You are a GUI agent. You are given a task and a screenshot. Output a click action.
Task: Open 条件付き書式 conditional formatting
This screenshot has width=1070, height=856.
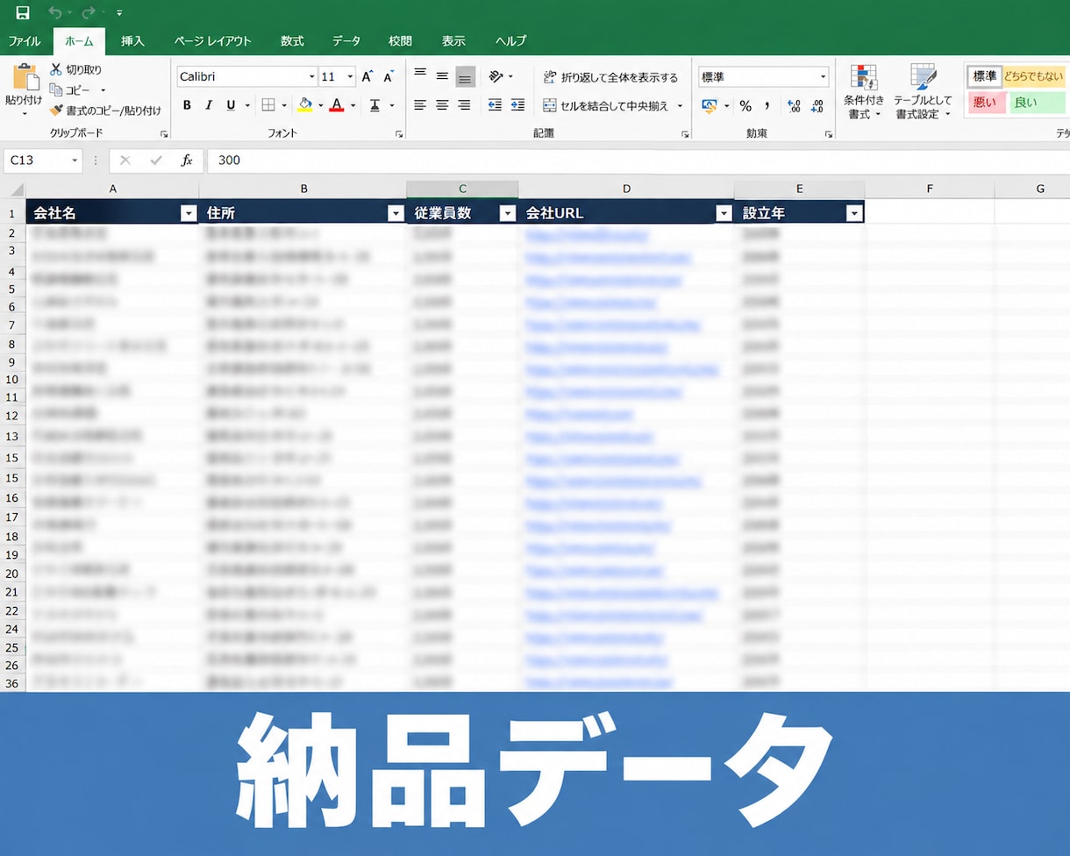click(x=865, y=91)
